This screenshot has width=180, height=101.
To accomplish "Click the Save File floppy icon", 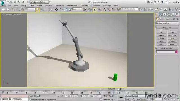I will coord(15,2).
